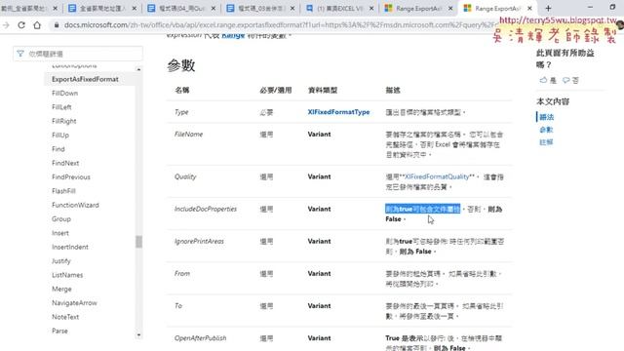Open NavigateArrow in the sidebar list
Screen dimensions: 624x351
pyautogui.click(x=74, y=303)
